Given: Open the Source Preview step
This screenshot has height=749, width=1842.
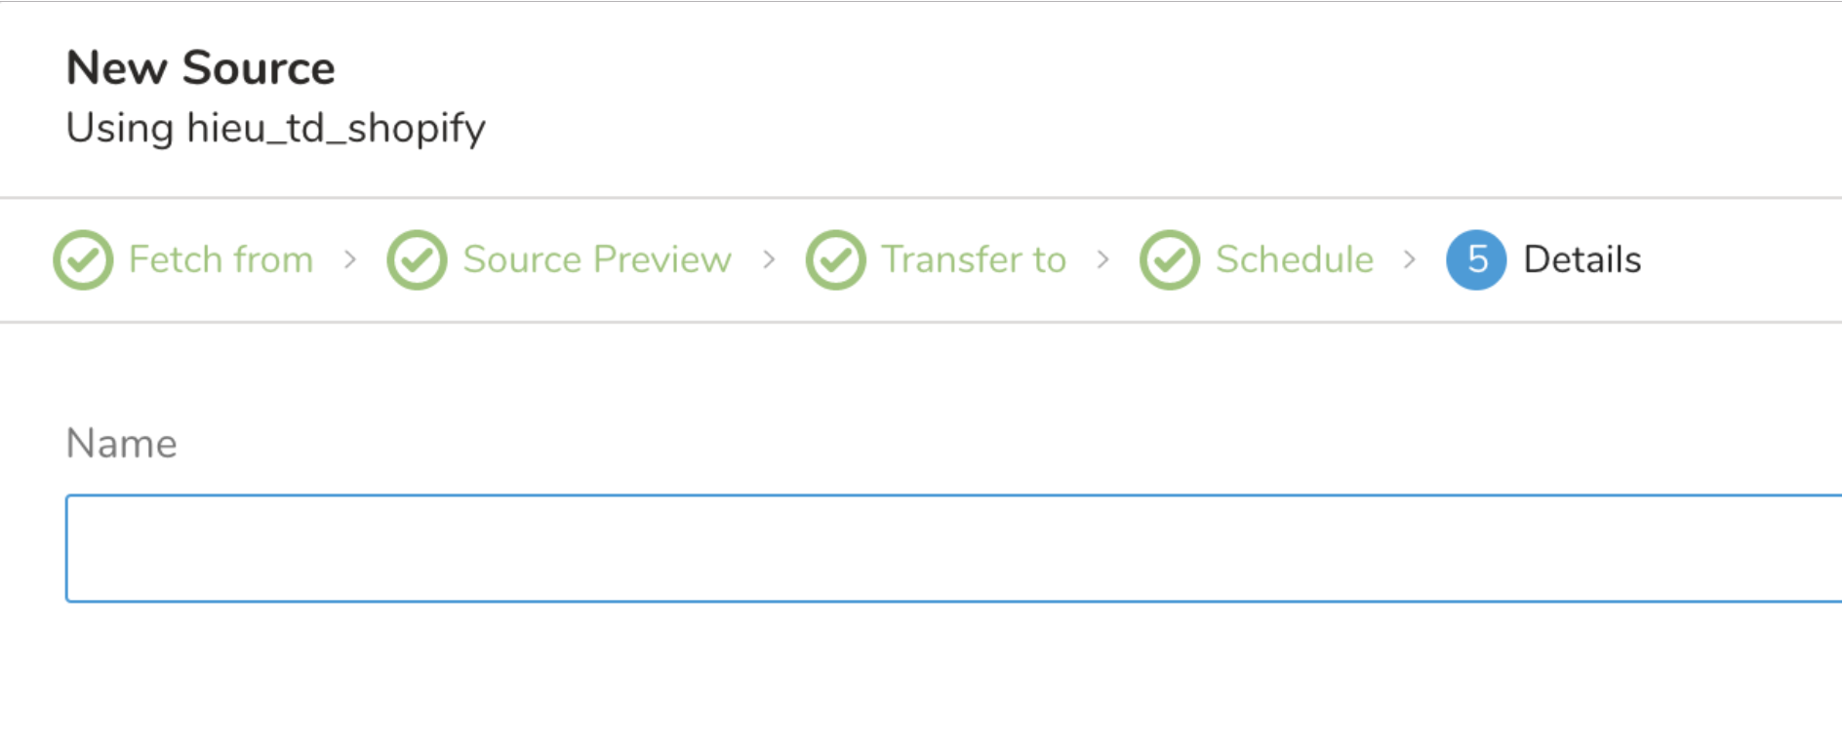Looking at the screenshot, I should pyautogui.click(x=596, y=260).
